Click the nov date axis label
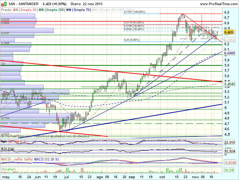Screen dimensions: 239x180 coord(195,177)
